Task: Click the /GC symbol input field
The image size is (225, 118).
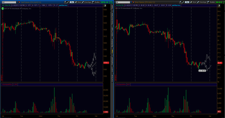Action: tap(9, 2)
